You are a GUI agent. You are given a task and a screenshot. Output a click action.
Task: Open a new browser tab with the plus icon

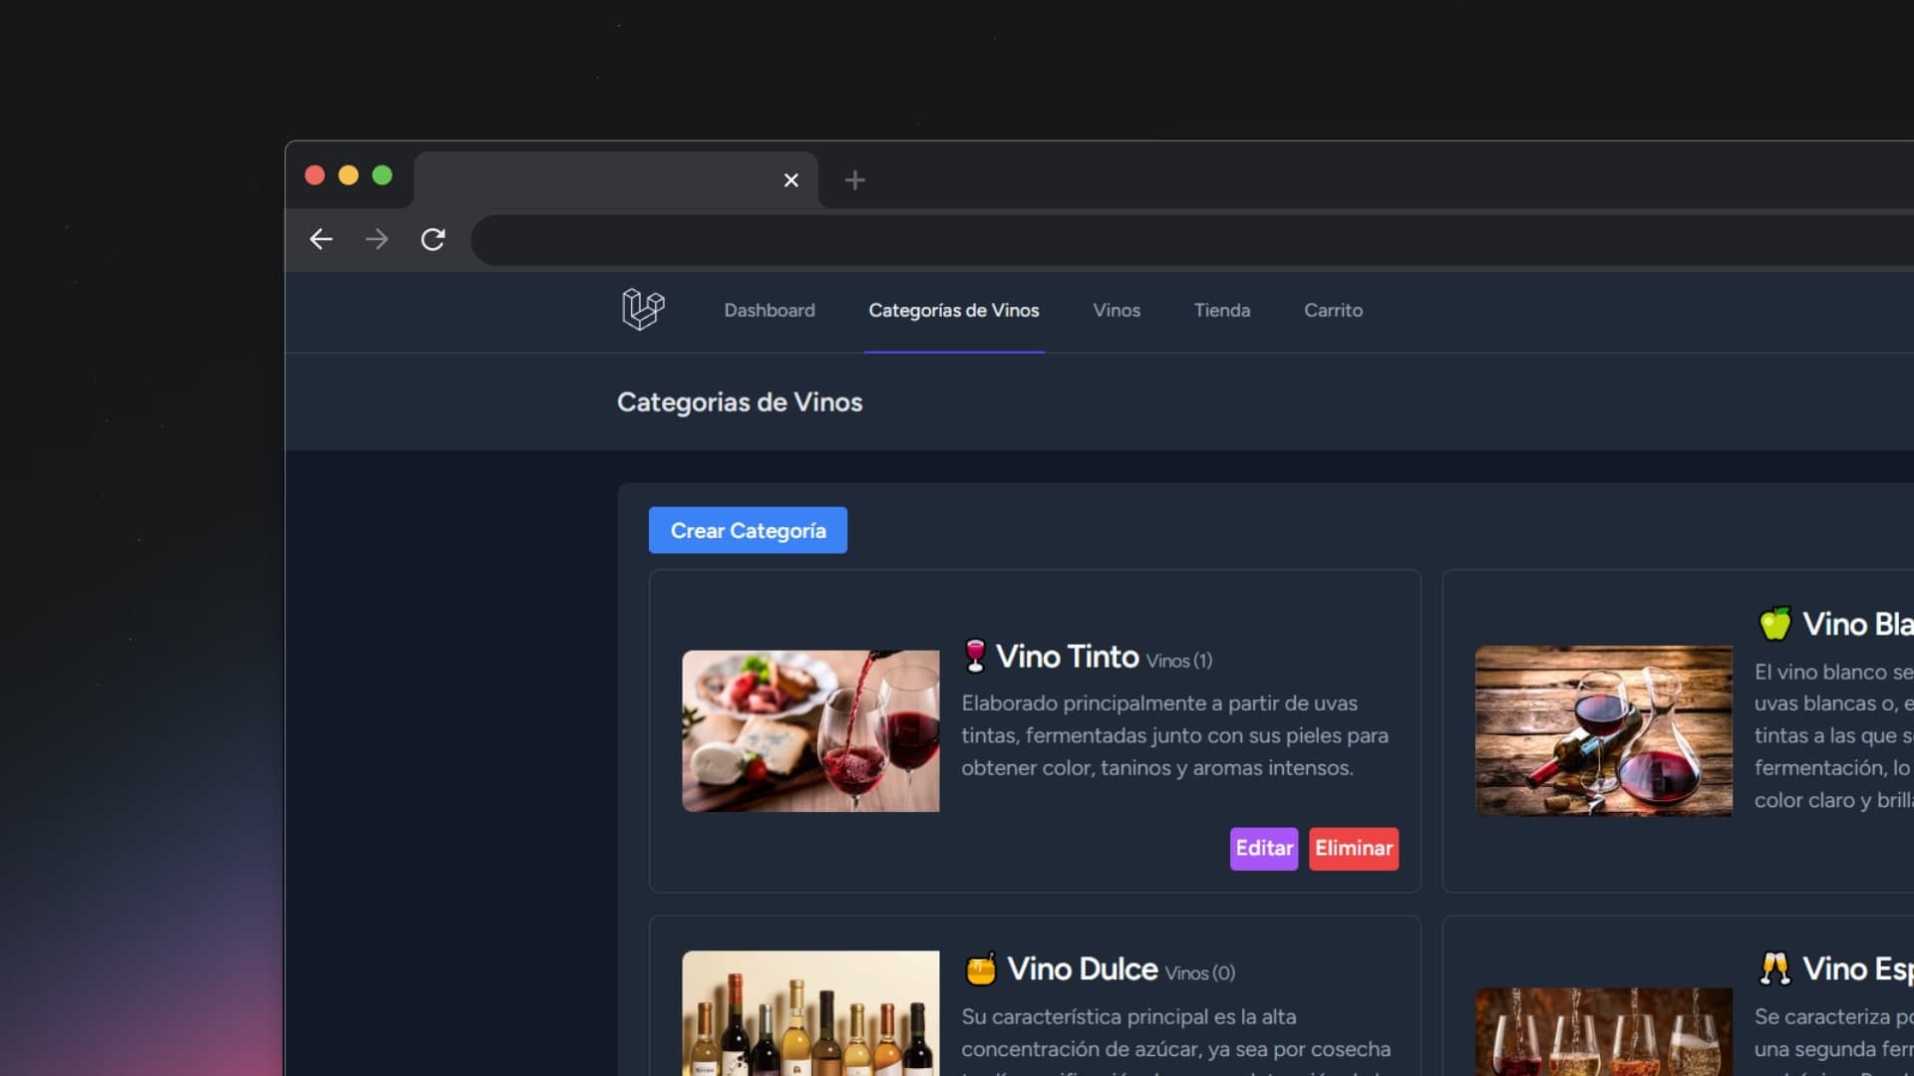(854, 180)
